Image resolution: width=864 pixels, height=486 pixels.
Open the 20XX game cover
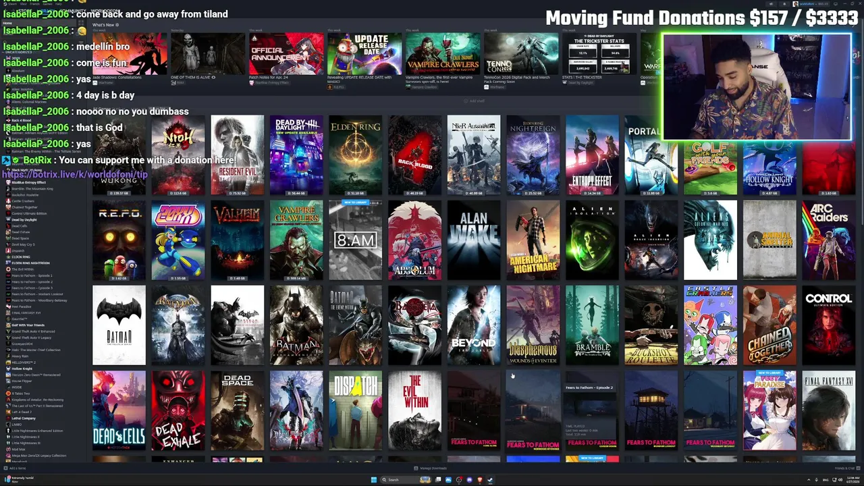178,240
